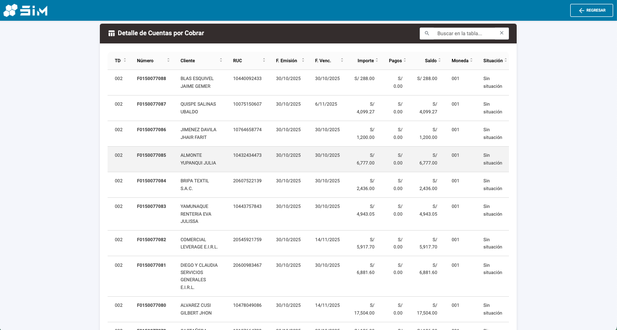Click ALVAREZ CUSI due date 14/11/2025
The height and width of the screenshot is (330, 617).
click(x=328, y=305)
